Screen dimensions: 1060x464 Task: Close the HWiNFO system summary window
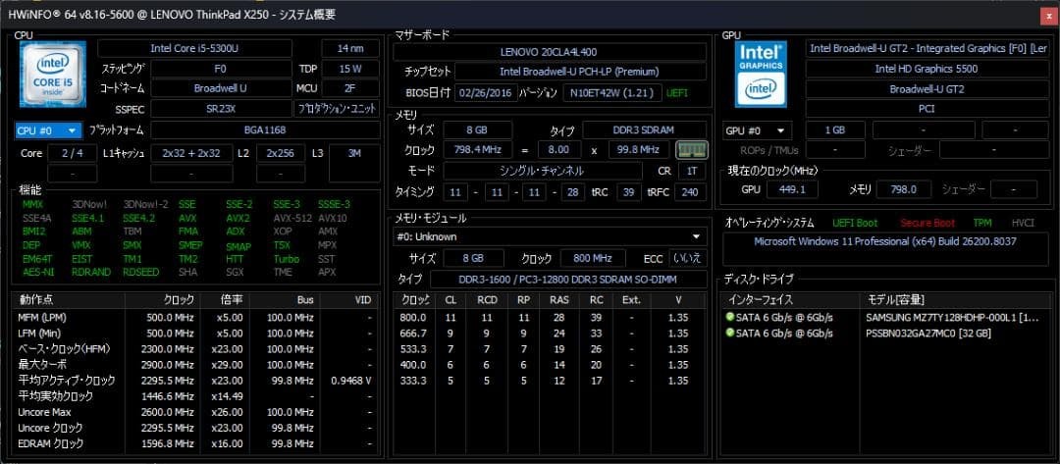click(x=1048, y=16)
